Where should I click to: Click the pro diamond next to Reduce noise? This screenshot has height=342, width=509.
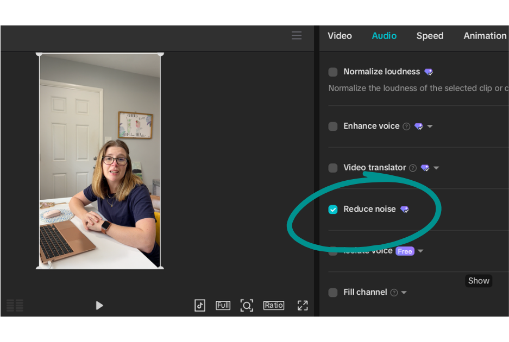(405, 210)
